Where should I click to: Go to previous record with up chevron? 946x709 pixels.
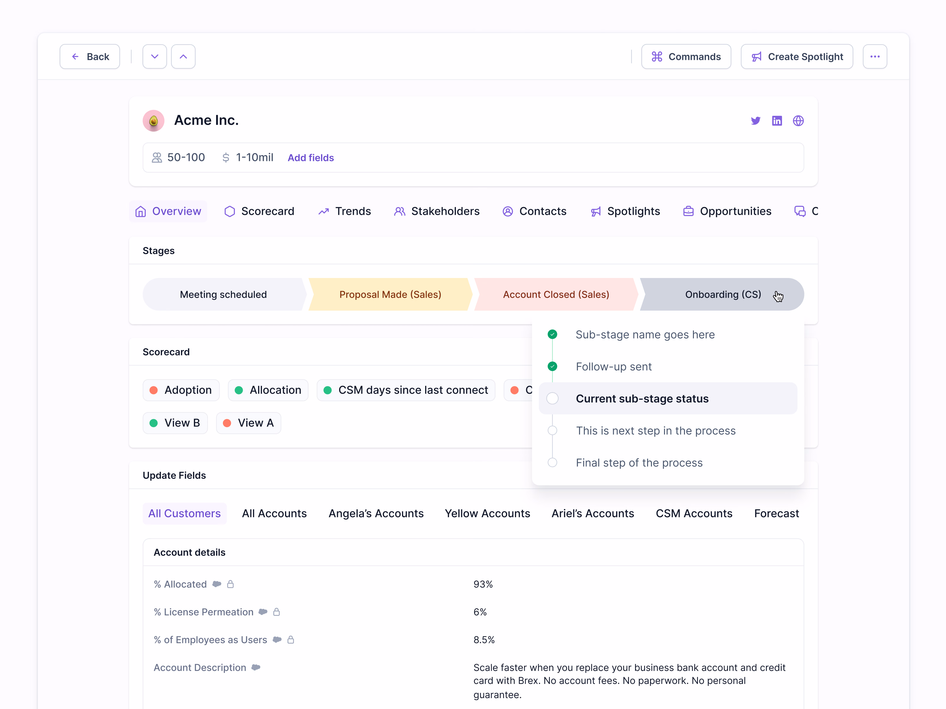[x=183, y=56]
